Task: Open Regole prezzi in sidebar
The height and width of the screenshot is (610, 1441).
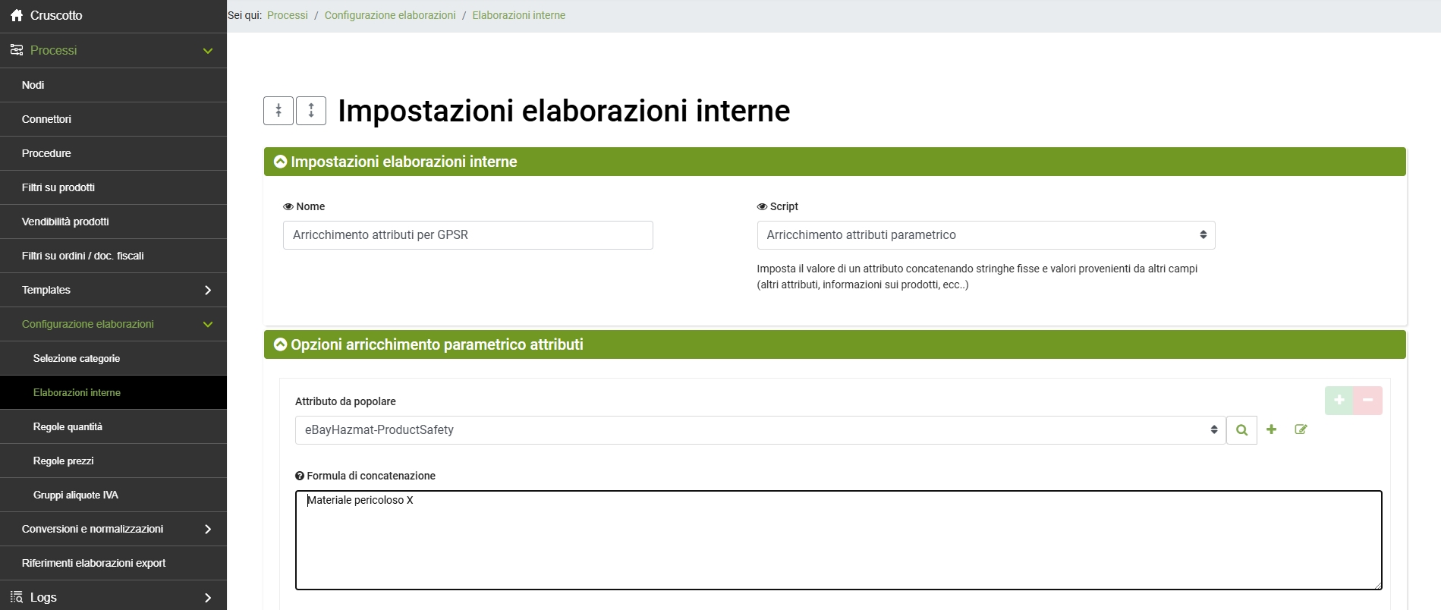Action: click(x=64, y=461)
